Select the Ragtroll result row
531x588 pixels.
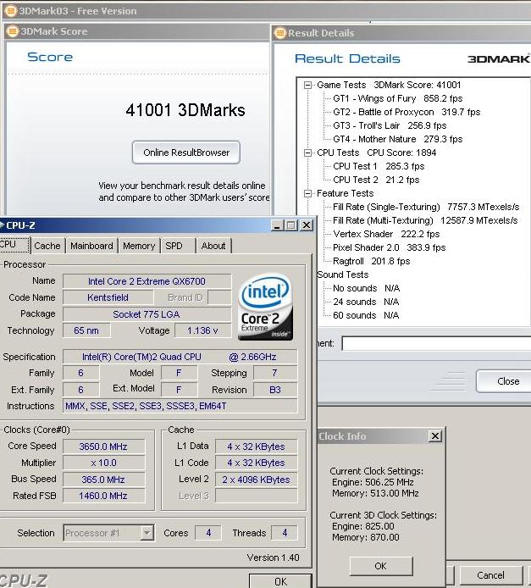372,261
